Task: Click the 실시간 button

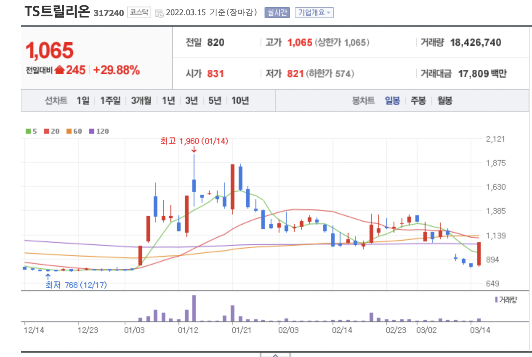Action: (x=277, y=13)
